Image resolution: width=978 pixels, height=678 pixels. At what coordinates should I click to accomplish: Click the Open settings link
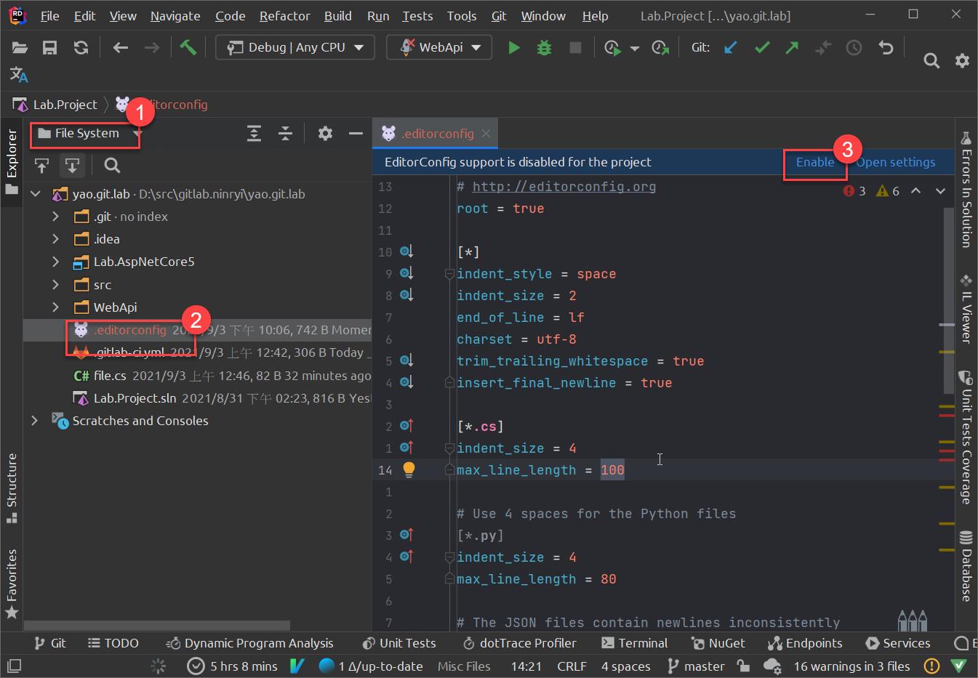[x=896, y=162]
